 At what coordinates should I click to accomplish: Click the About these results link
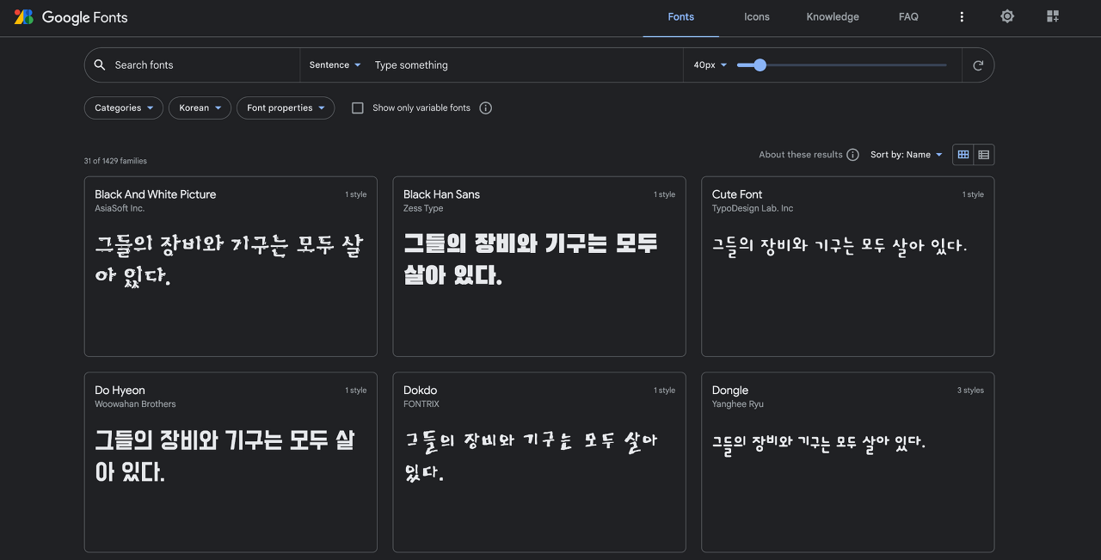click(x=801, y=155)
